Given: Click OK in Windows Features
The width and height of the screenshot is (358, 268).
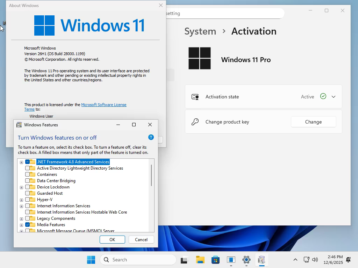Looking at the screenshot, I should pos(112,239).
